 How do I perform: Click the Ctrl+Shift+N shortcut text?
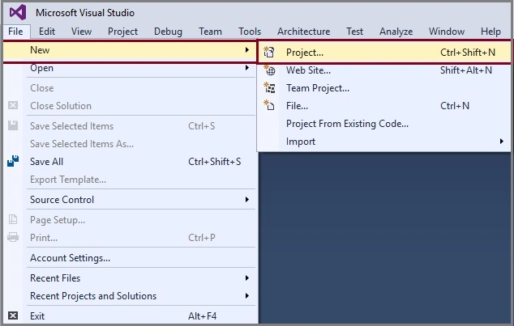pyautogui.click(x=468, y=53)
